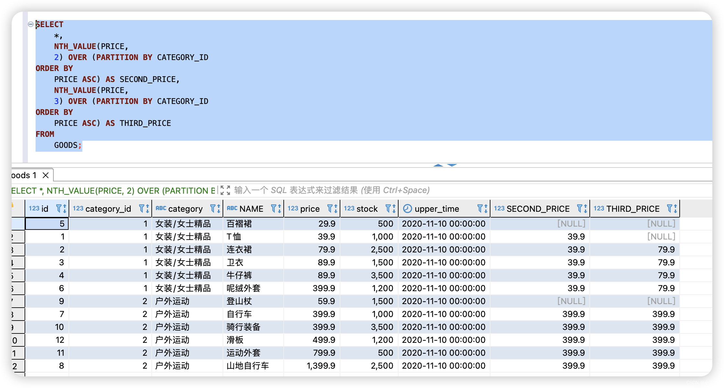The height and width of the screenshot is (388, 724).
Task: Open filter for the category_id column
Action: coord(142,209)
